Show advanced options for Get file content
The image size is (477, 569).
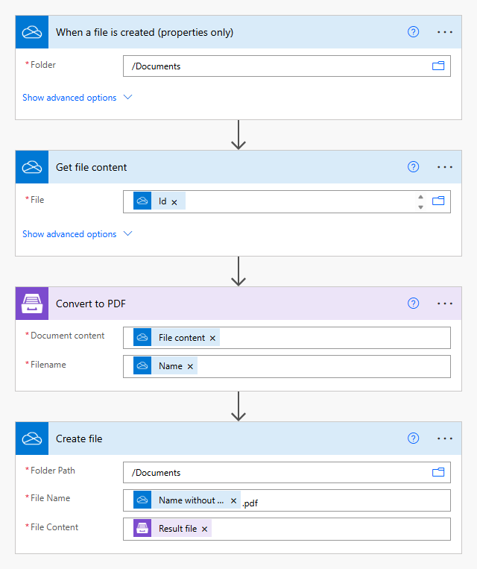(69, 234)
